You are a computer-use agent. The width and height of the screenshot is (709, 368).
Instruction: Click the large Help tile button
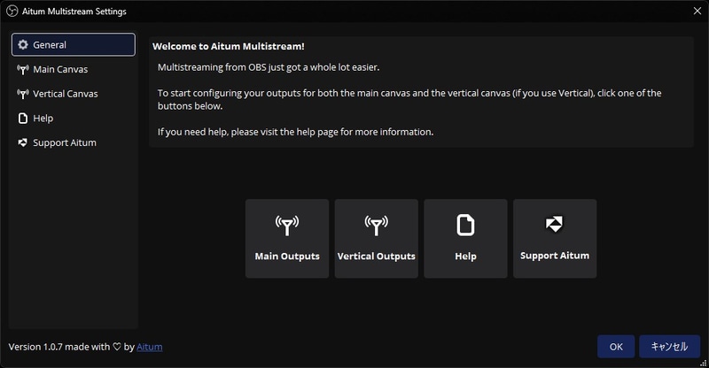[465, 239]
